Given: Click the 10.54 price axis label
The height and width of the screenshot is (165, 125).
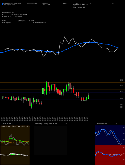Looking at the screenshot, I should pos(121,98).
